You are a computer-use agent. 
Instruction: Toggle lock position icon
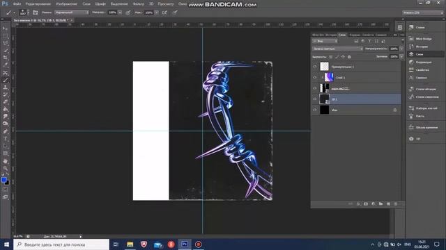(343, 57)
